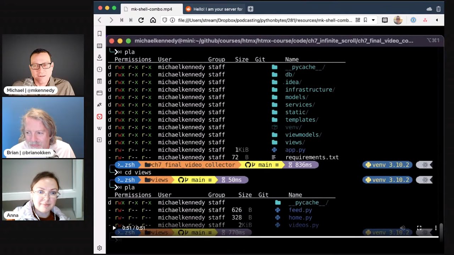
Task: Expand address bar history dropdown
Action: tap(373, 20)
